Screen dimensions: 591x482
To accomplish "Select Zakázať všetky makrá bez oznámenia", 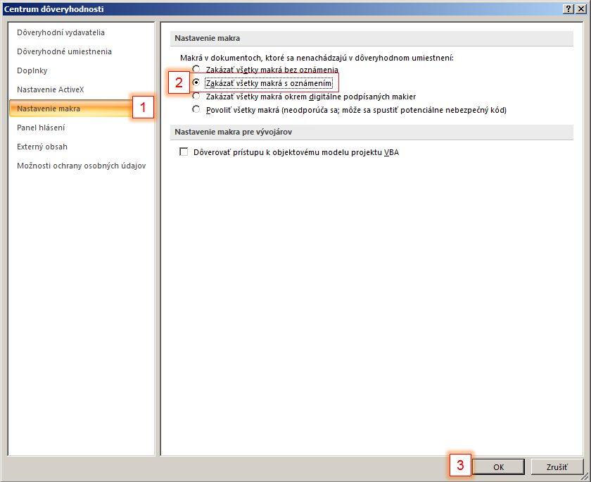I will coord(196,70).
